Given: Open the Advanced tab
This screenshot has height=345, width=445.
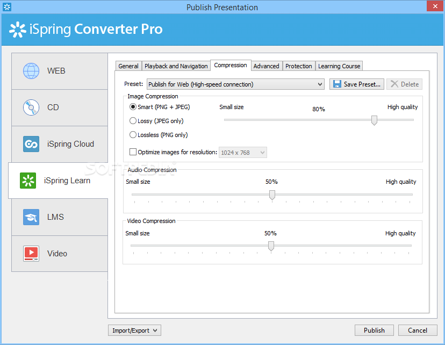Looking at the screenshot, I should click(266, 66).
